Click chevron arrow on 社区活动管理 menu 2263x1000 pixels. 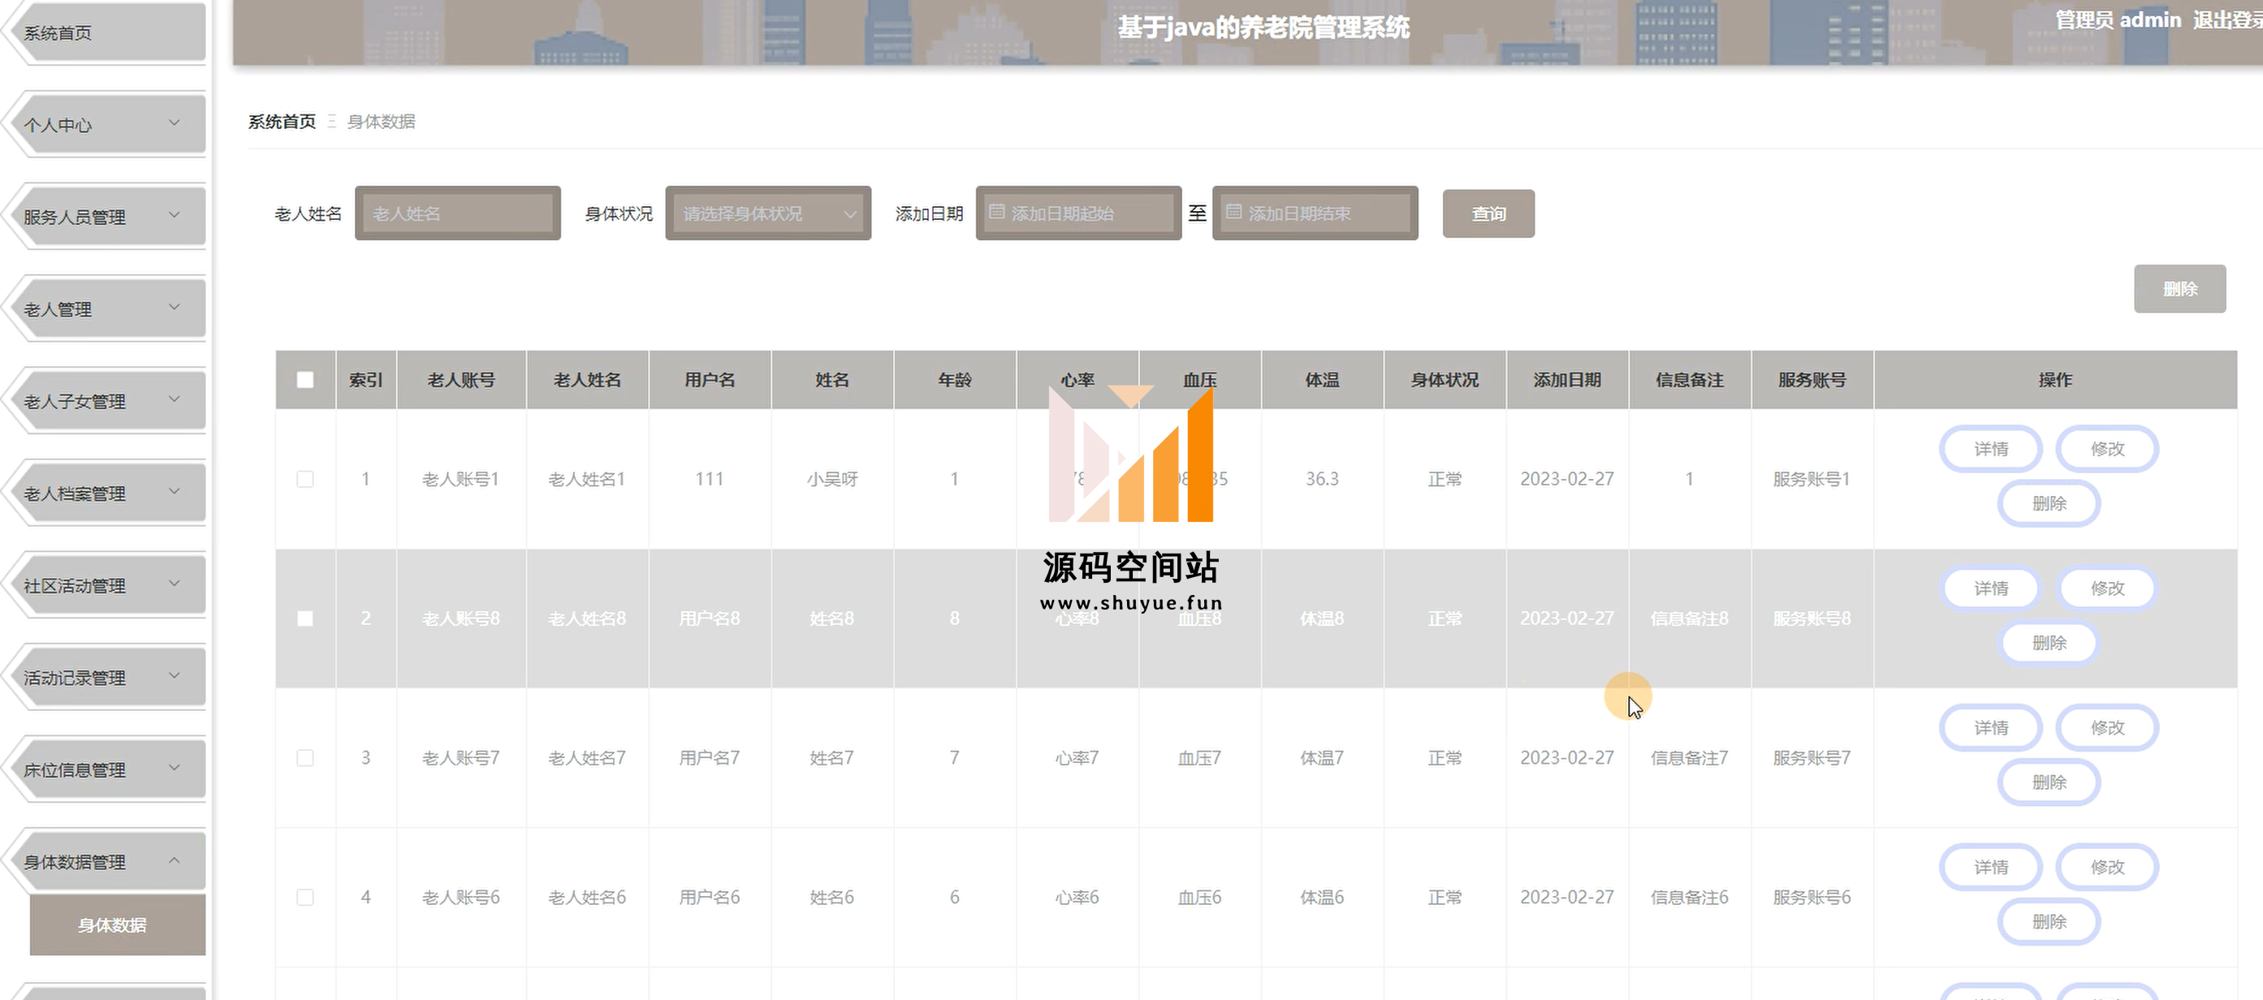(x=174, y=584)
